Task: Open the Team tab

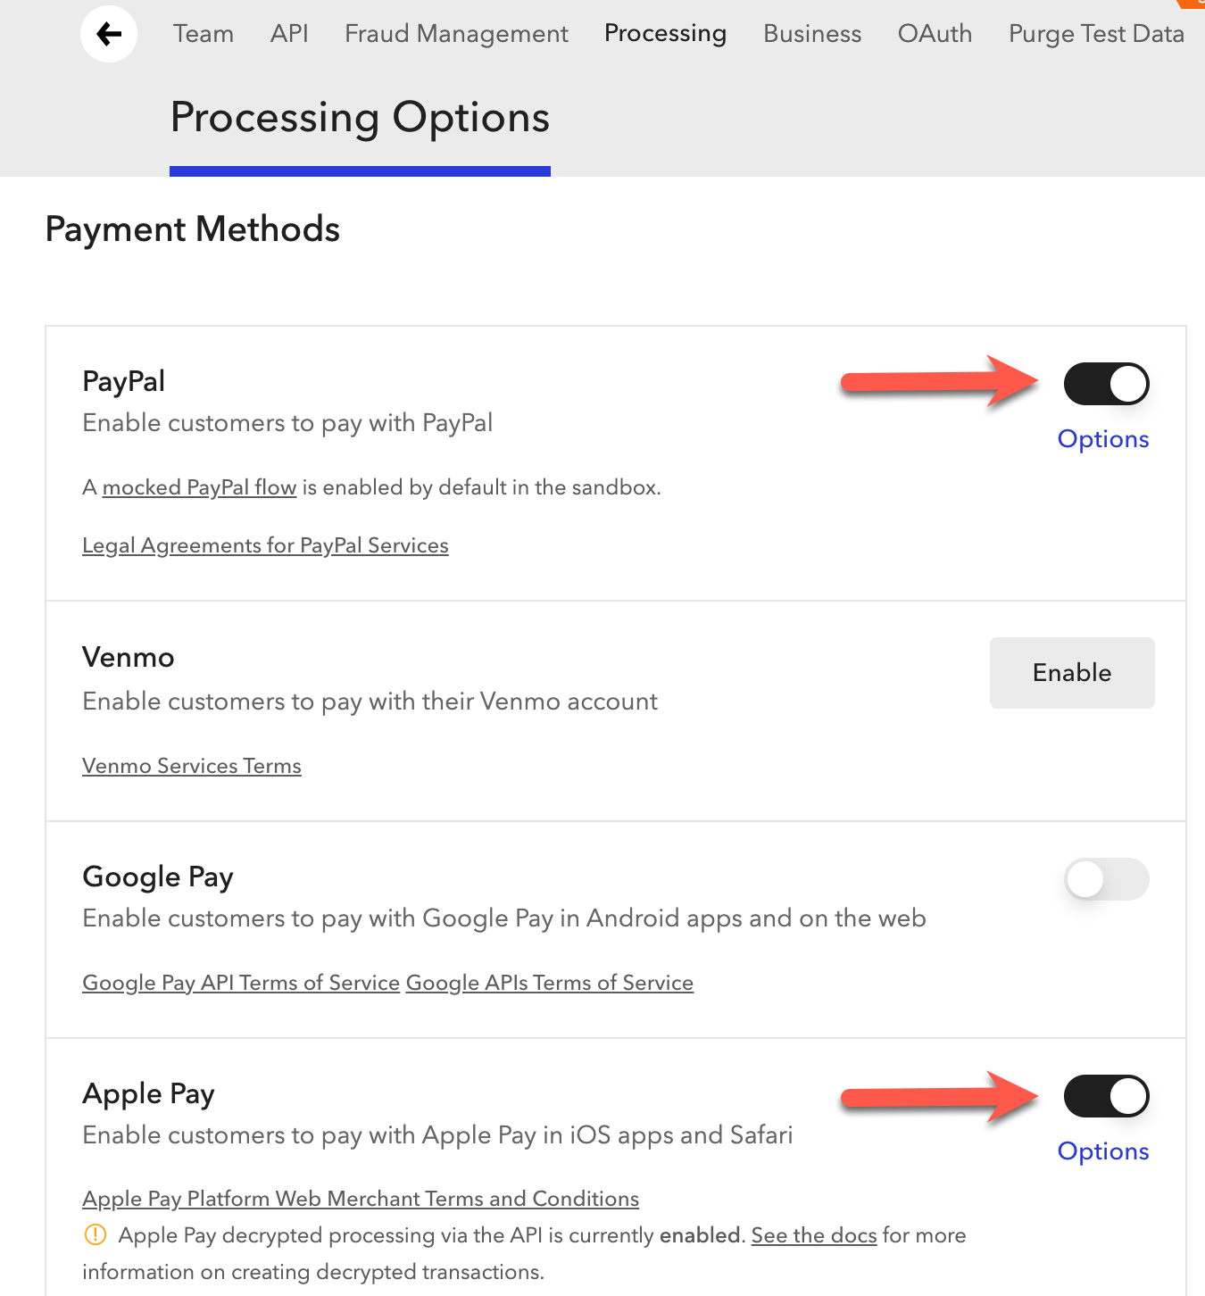Action: tap(204, 34)
